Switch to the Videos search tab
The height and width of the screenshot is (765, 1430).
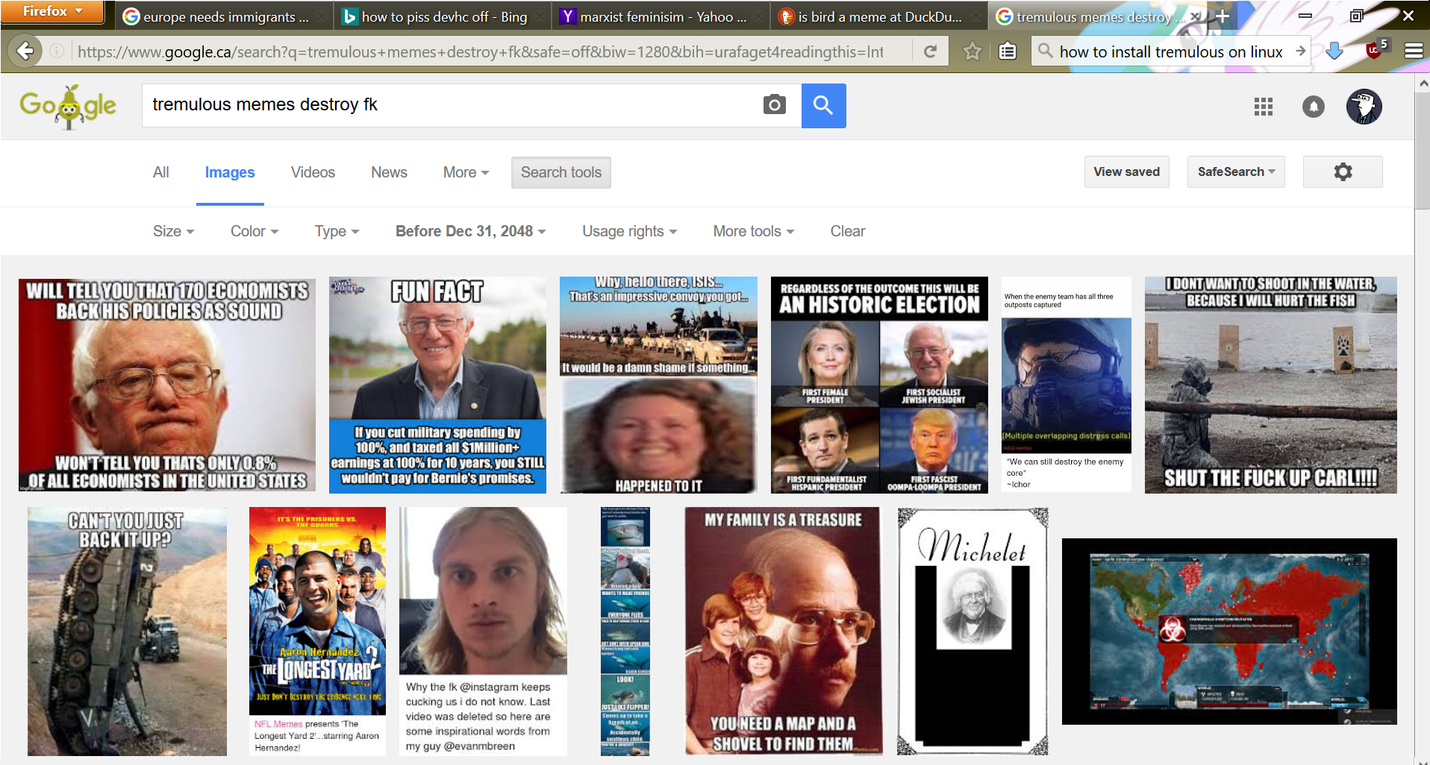click(x=313, y=172)
